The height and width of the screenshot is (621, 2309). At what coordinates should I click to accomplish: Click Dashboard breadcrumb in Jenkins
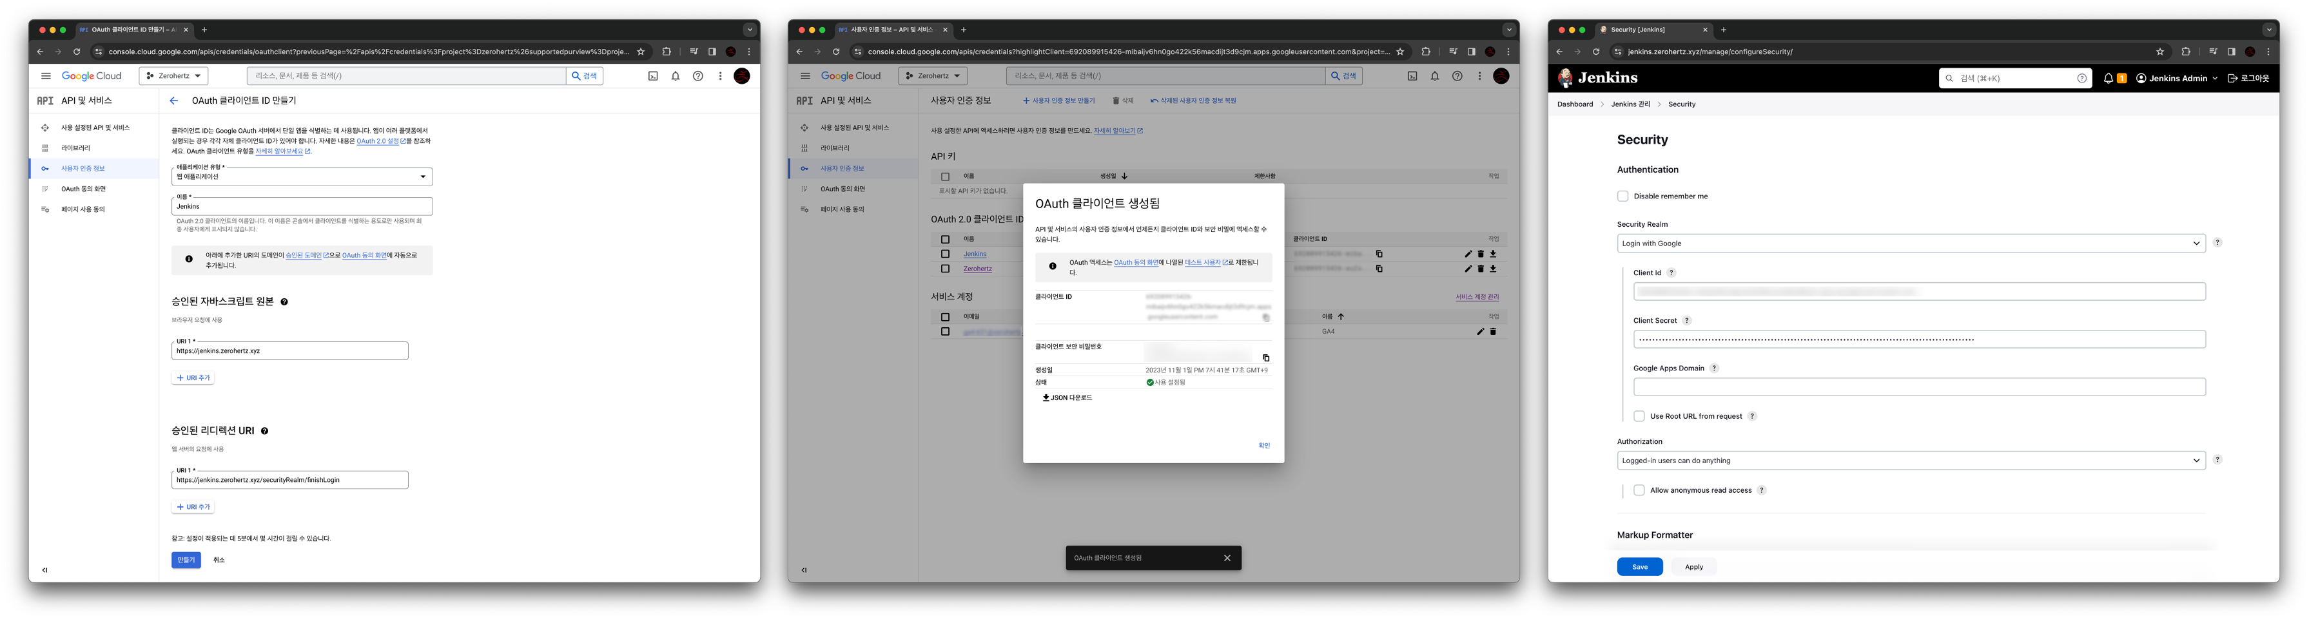pyautogui.click(x=1575, y=104)
